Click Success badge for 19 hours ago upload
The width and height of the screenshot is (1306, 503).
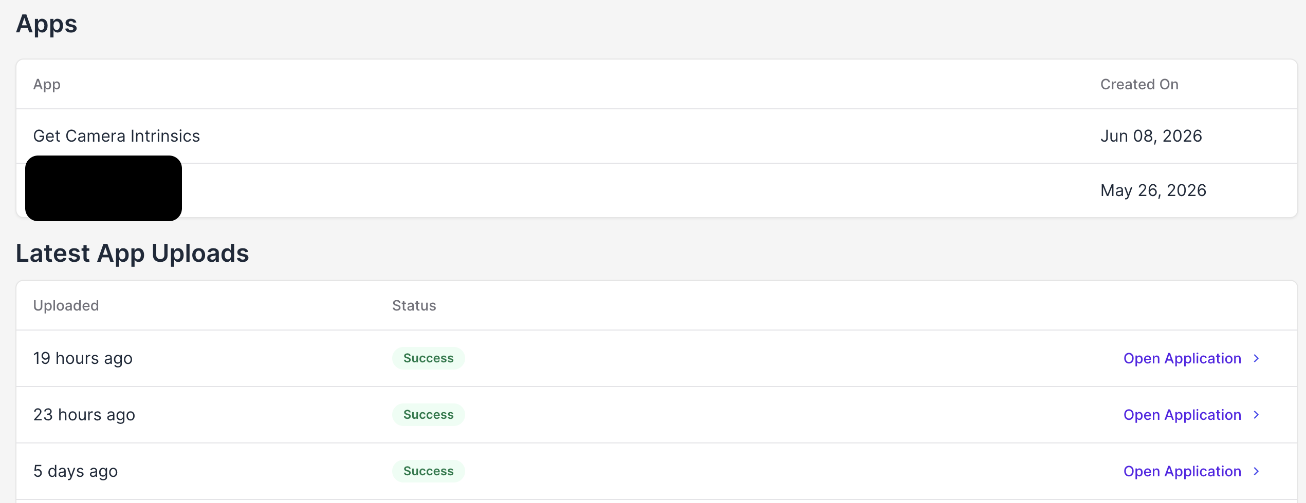[x=429, y=358]
